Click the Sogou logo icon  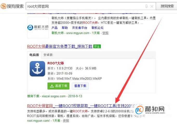pyautogui.click(x=3, y=6)
